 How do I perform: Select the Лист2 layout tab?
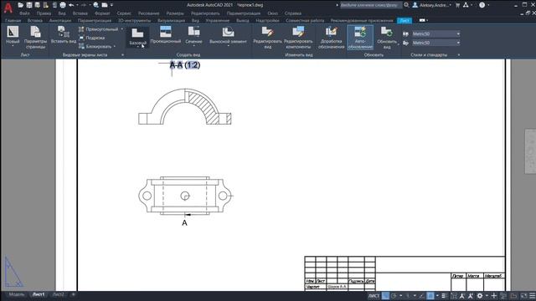[x=58, y=294]
